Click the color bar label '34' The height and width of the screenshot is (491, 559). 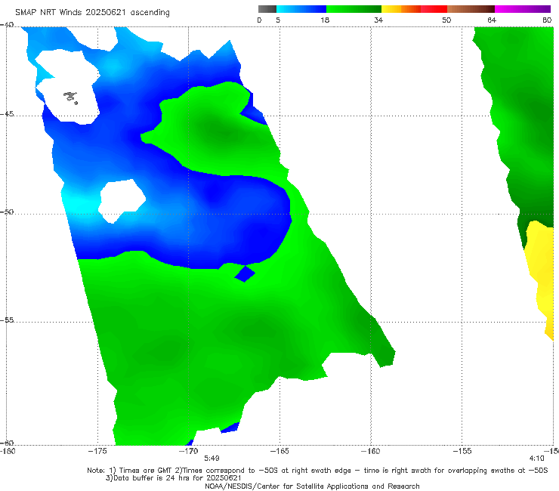click(378, 20)
